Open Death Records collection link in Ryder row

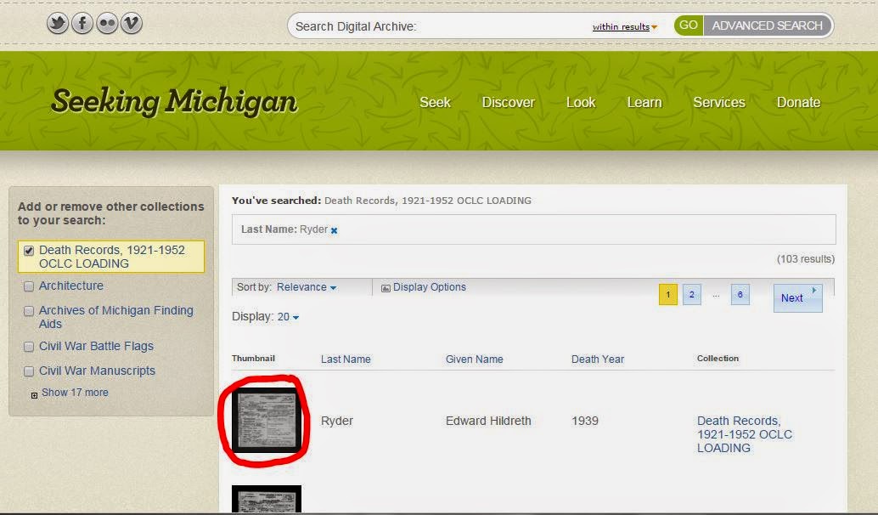click(x=744, y=434)
